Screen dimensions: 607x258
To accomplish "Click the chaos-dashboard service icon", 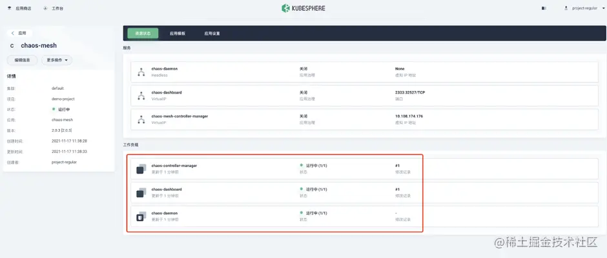I will coord(141,96).
